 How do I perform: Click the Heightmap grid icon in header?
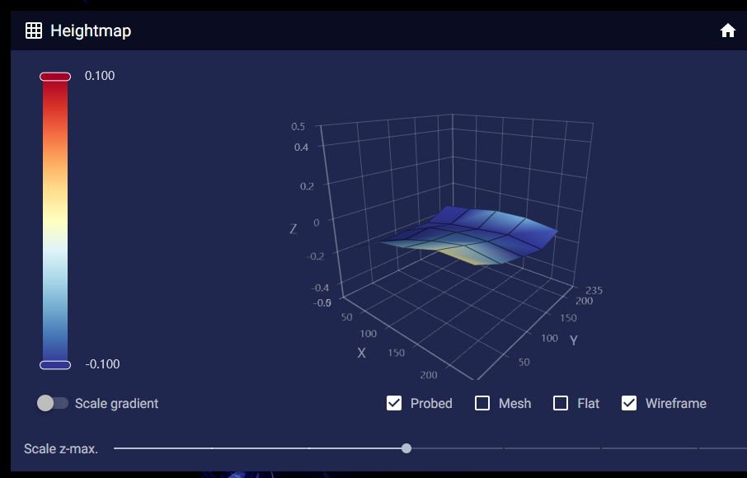tap(34, 30)
